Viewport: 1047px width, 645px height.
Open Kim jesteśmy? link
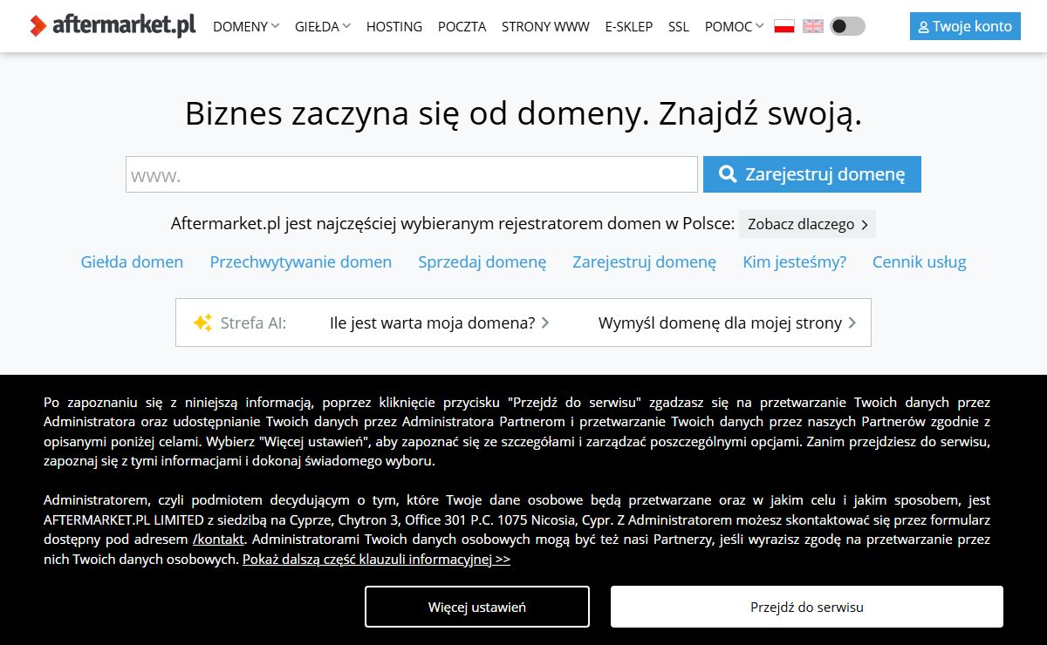pos(795,261)
